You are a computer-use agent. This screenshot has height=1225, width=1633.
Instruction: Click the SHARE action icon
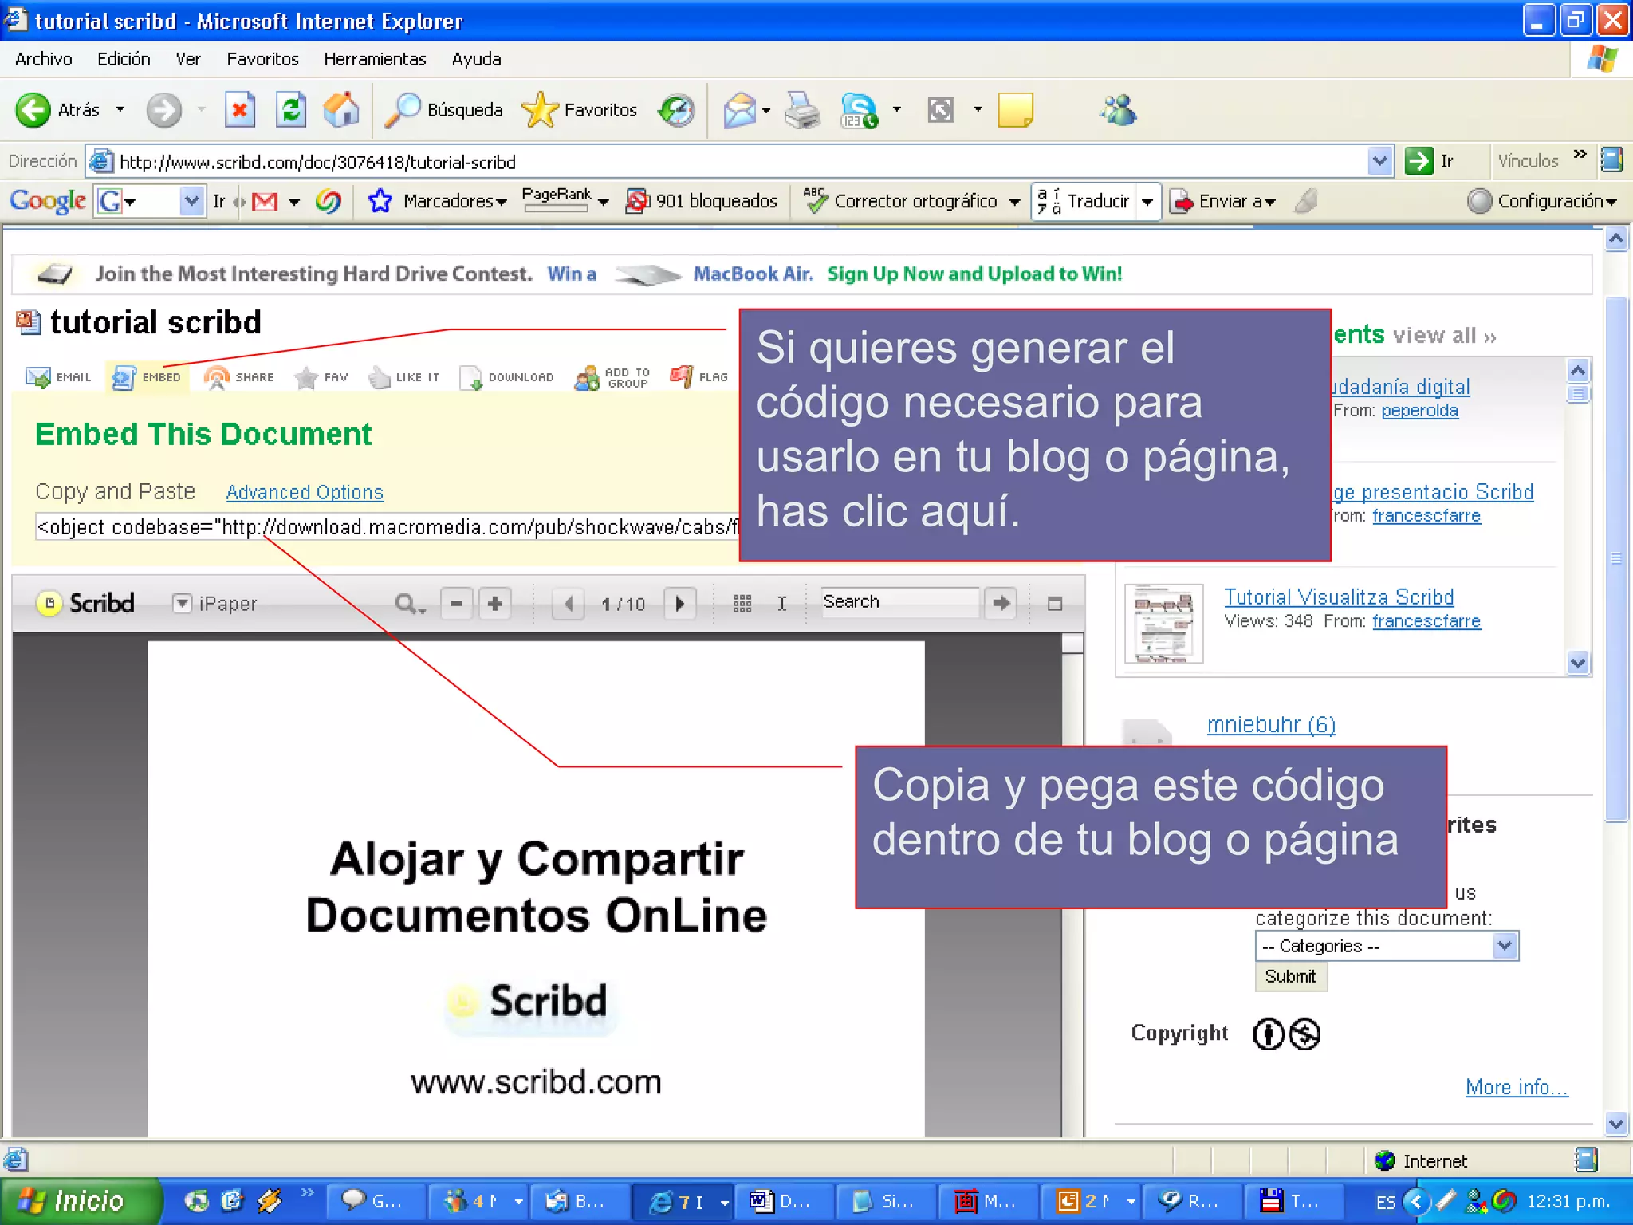pyautogui.click(x=238, y=377)
